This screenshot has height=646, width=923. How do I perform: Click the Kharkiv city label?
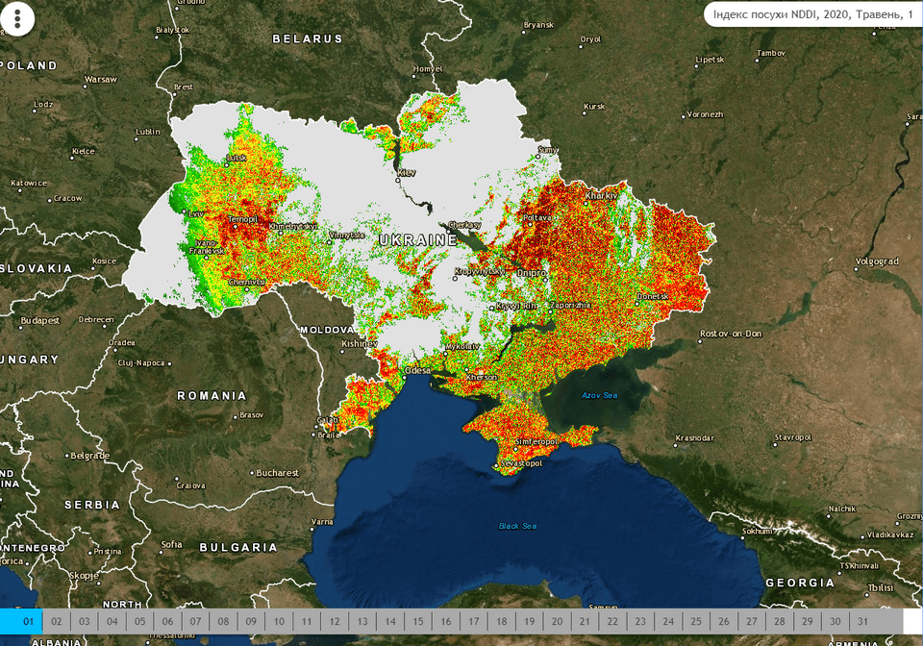(601, 195)
